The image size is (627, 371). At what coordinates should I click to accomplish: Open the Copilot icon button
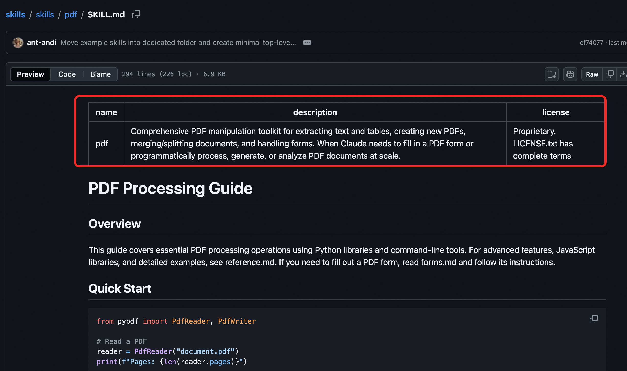[570, 74]
